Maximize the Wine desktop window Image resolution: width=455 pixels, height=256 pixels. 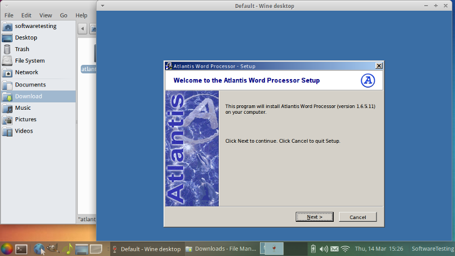pos(436,6)
